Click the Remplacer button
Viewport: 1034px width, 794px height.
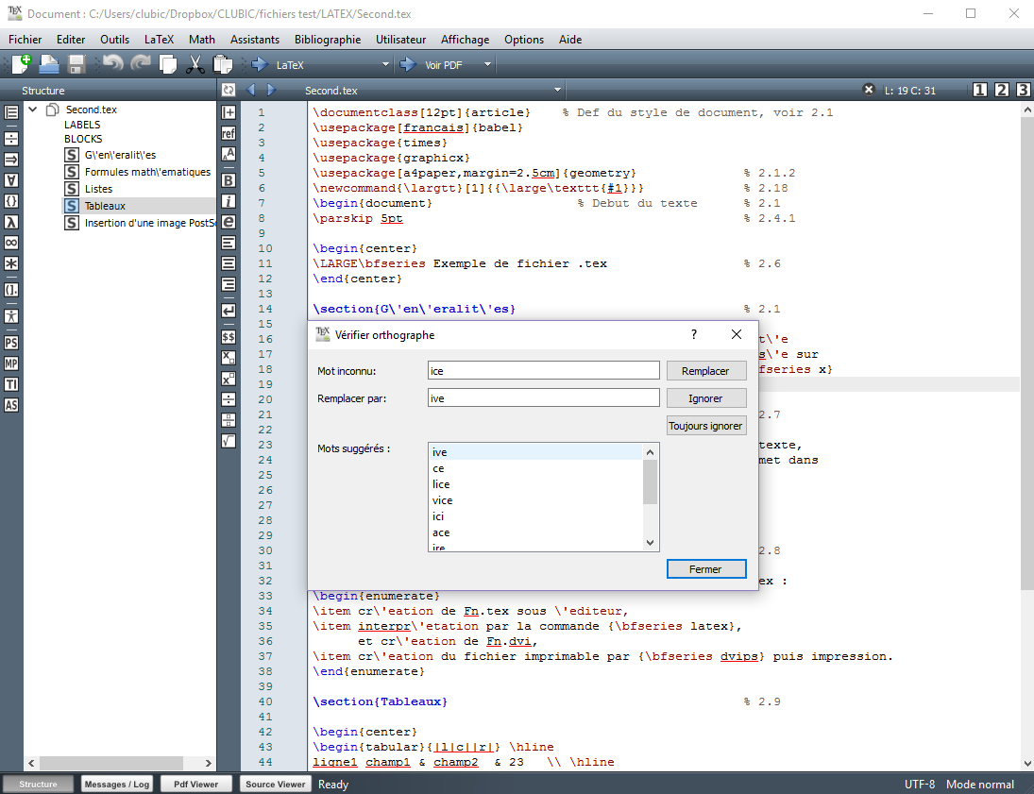coord(705,371)
